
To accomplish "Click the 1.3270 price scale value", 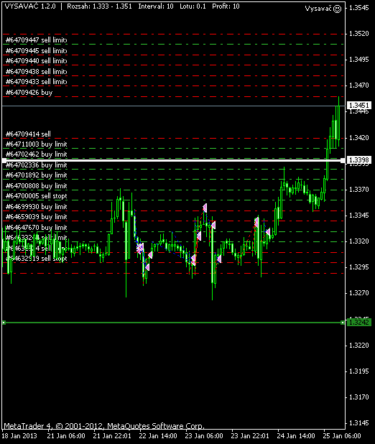I will pyautogui.click(x=359, y=293).
